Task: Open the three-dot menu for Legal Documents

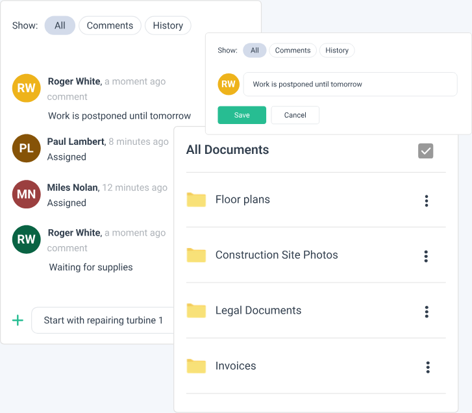Action: (427, 312)
